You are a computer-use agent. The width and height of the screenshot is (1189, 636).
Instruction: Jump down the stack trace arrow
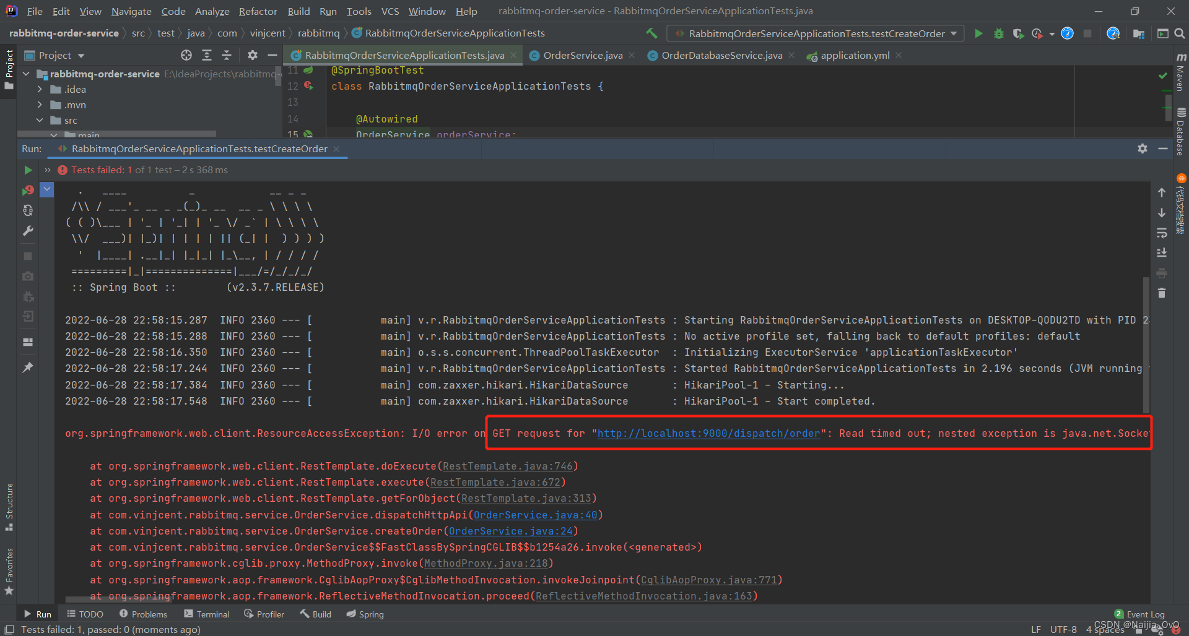pos(1162,213)
